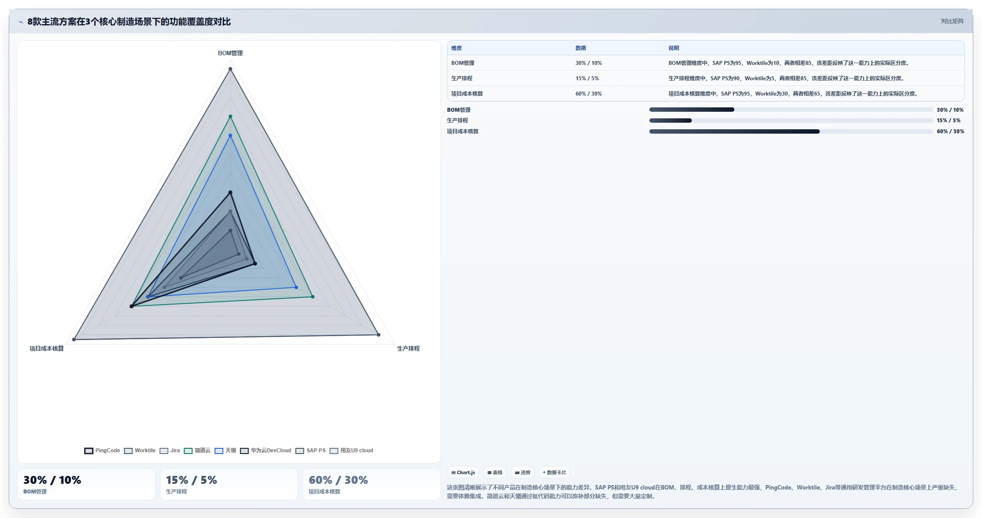Toggle the 用友U9 cloud legend item
Image resolution: width=982 pixels, height=518 pixels.
click(352, 451)
